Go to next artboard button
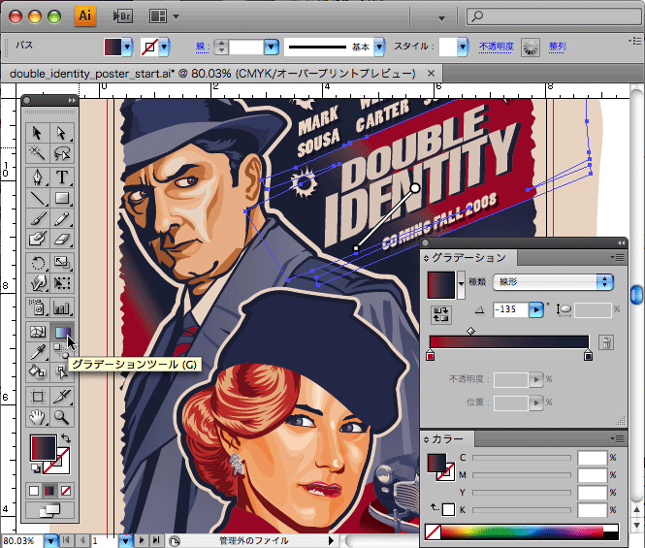Viewport: 645px width, 548px height. [x=142, y=540]
